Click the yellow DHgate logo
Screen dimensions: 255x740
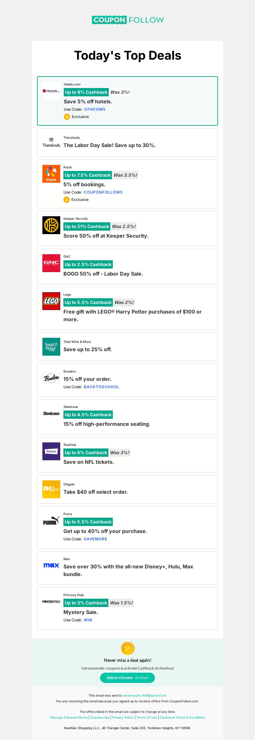51,489
